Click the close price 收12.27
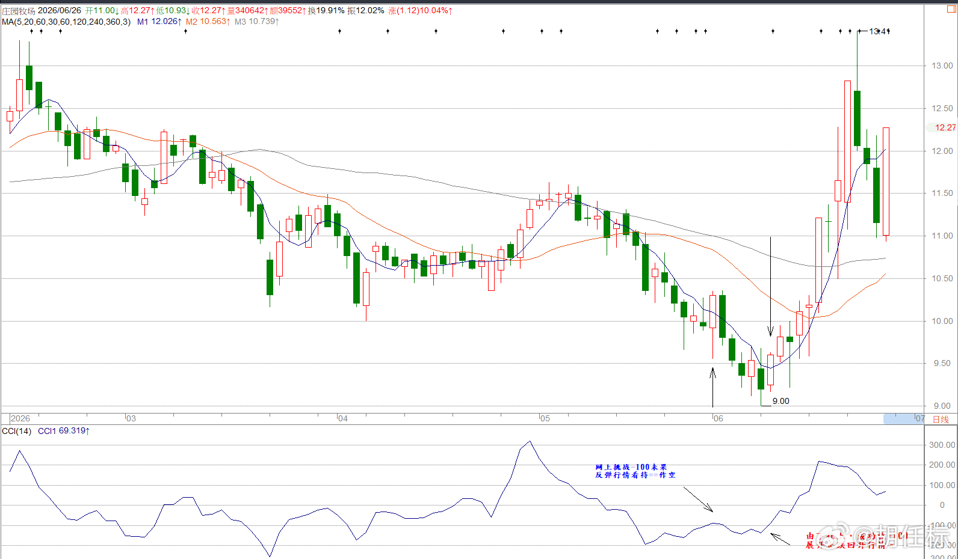The width and height of the screenshot is (958, 559). point(208,11)
